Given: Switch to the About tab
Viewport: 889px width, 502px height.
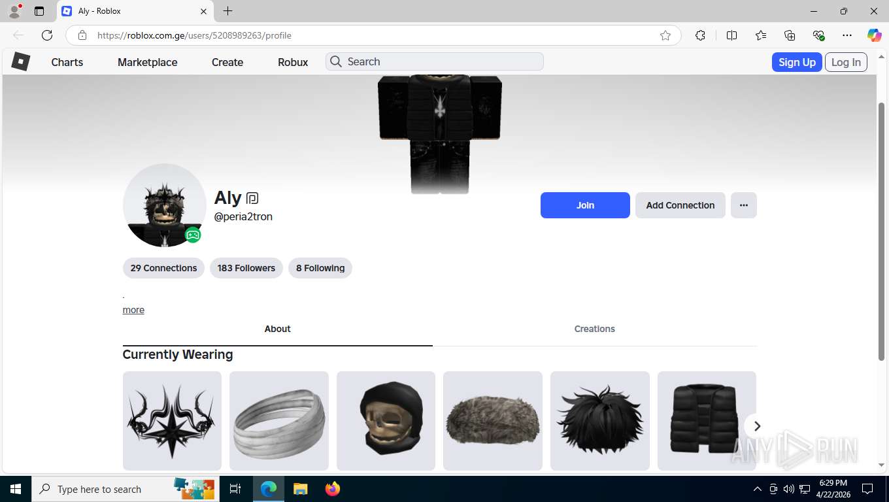Looking at the screenshot, I should pos(277,329).
